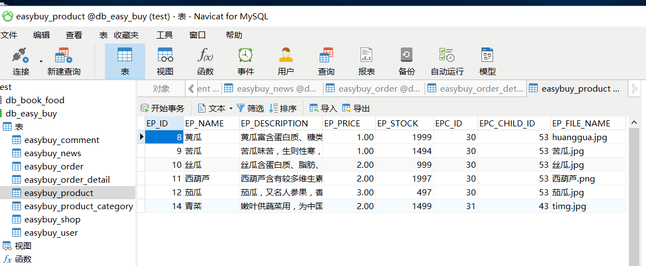Image resolution: width=646 pixels, height=266 pixels.
Task: Click the vertical scrollbar of data grid
Action: [634, 191]
